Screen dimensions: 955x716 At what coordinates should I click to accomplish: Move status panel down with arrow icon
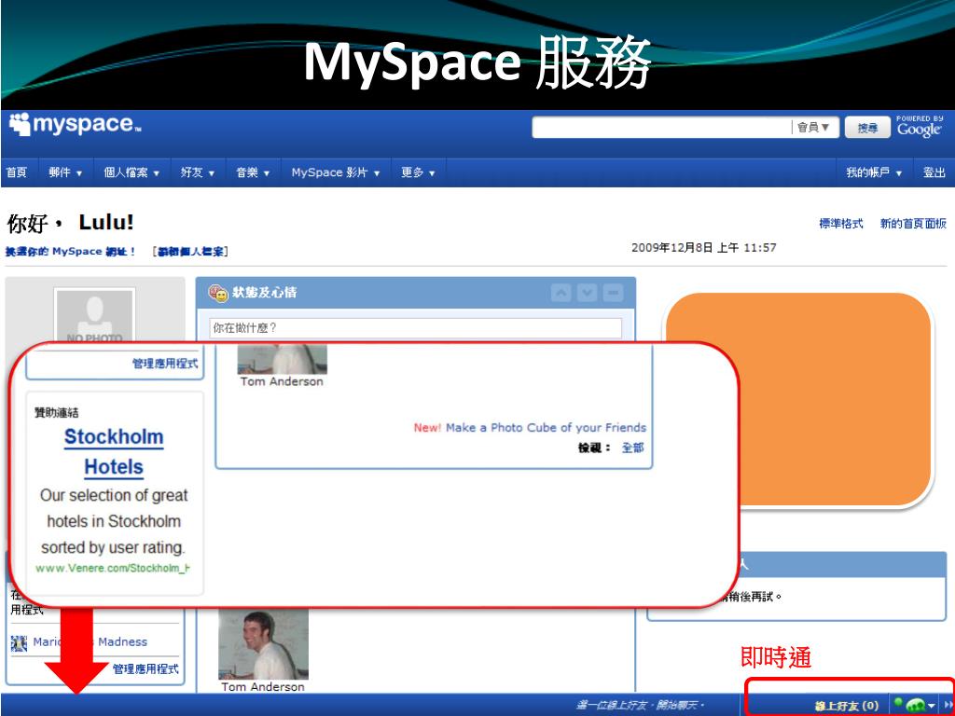tap(588, 293)
